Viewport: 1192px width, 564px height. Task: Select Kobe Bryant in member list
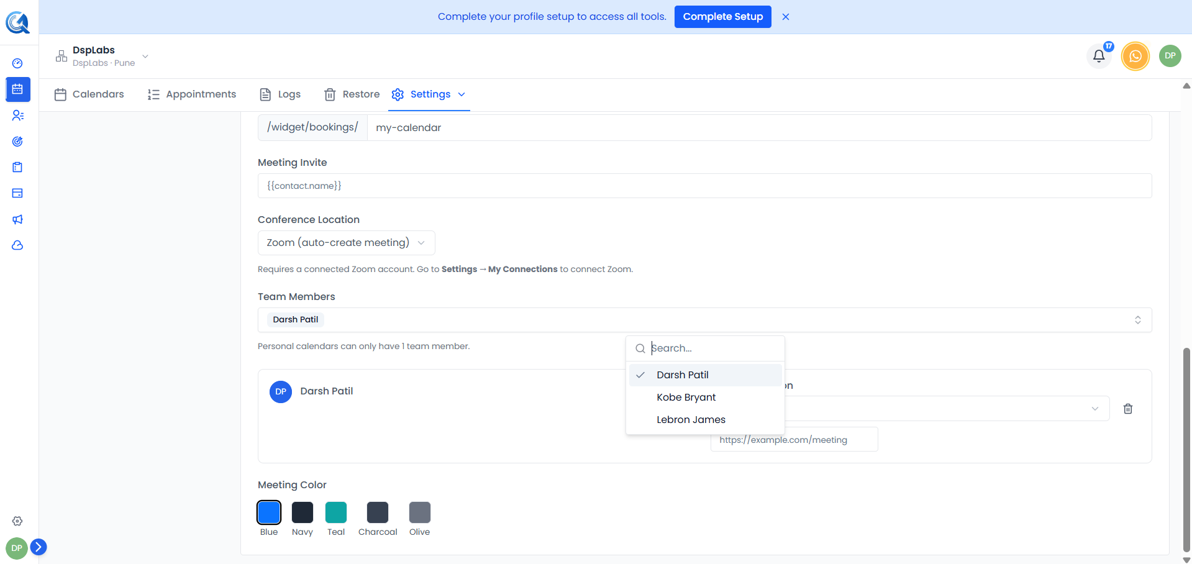pyautogui.click(x=705, y=398)
